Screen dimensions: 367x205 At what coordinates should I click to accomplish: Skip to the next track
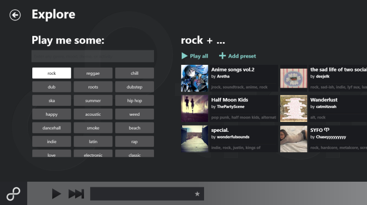pyautogui.click(x=76, y=194)
